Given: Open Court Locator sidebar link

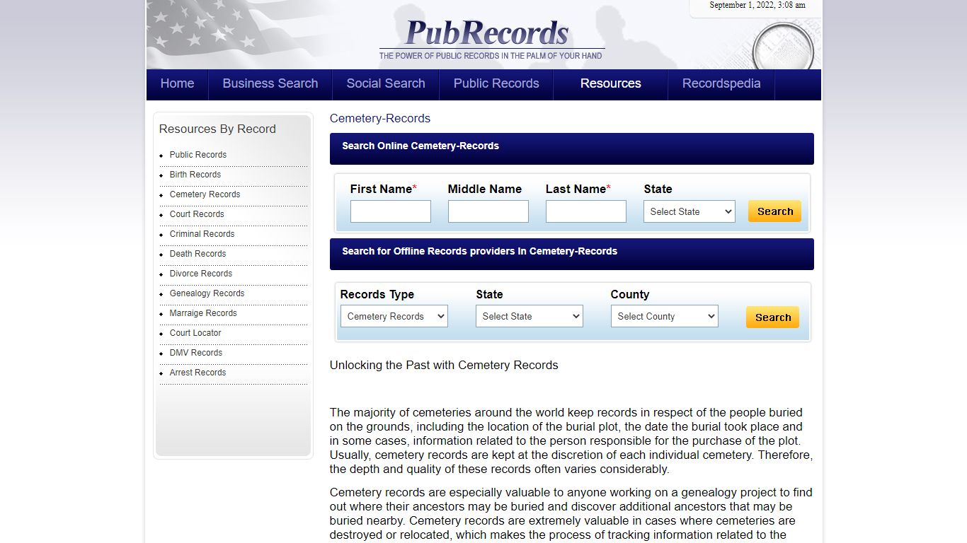Looking at the screenshot, I should 195,333.
